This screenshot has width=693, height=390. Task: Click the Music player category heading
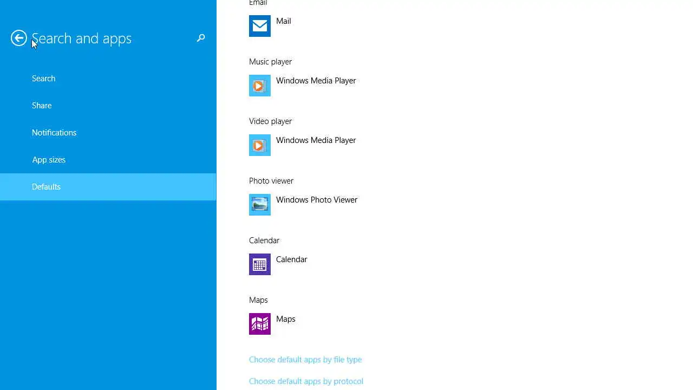pyautogui.click(x=271, y=62)
